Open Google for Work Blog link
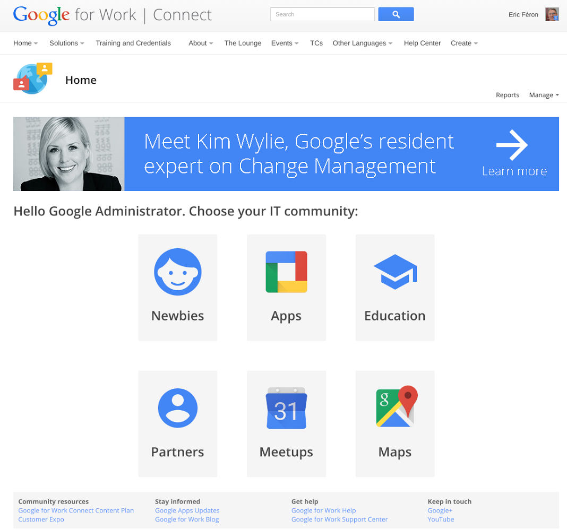 187,519
